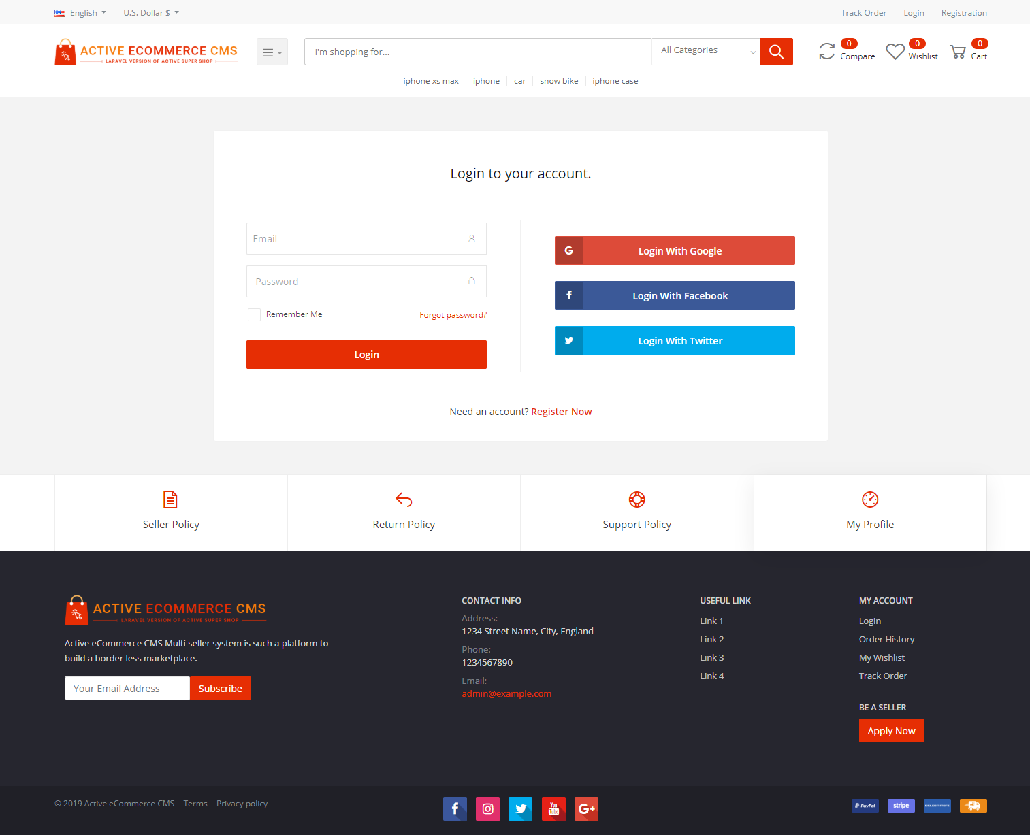The width and height of the screenshot is (1030, 835).
Task: Click the search magnifier icon button
Action: click(776, 52)
